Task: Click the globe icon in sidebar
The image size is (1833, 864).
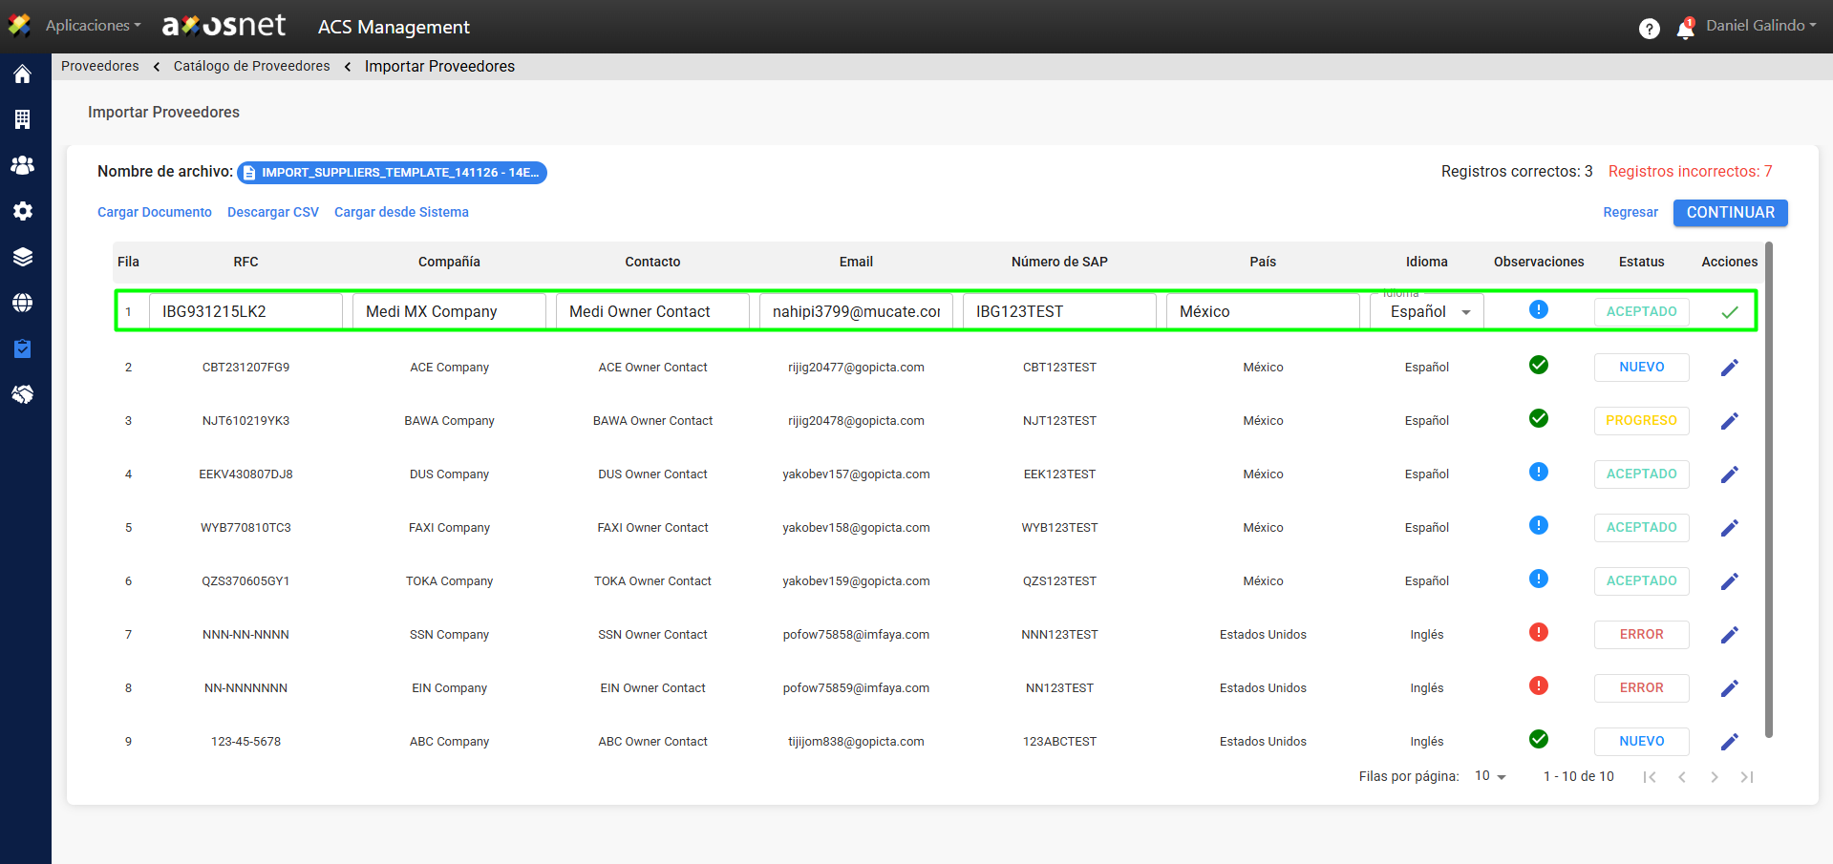Action: click(23, 303)
